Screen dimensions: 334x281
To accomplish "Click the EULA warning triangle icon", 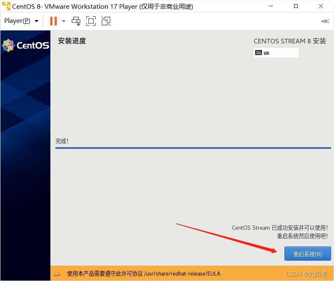I will point(57,273).
